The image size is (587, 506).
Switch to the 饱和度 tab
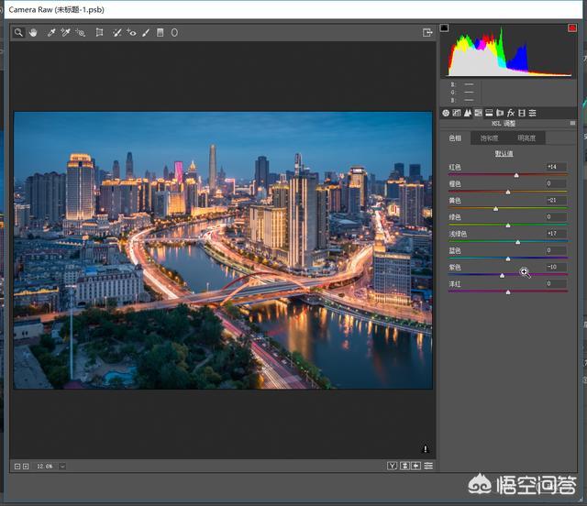point(487,137)
